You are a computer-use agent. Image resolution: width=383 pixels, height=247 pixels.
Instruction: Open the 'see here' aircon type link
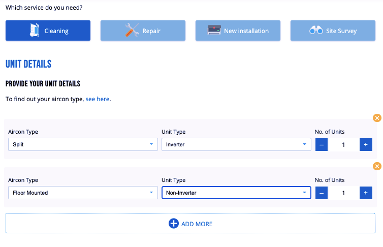pyautogui.click(x=97, y=99)
